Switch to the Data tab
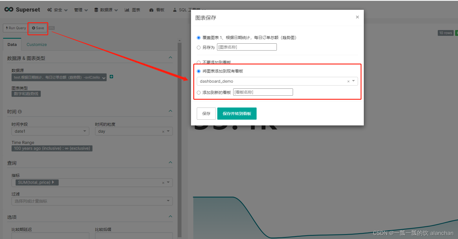Screen dimensions: 458x239 click(x=12, y=45)
